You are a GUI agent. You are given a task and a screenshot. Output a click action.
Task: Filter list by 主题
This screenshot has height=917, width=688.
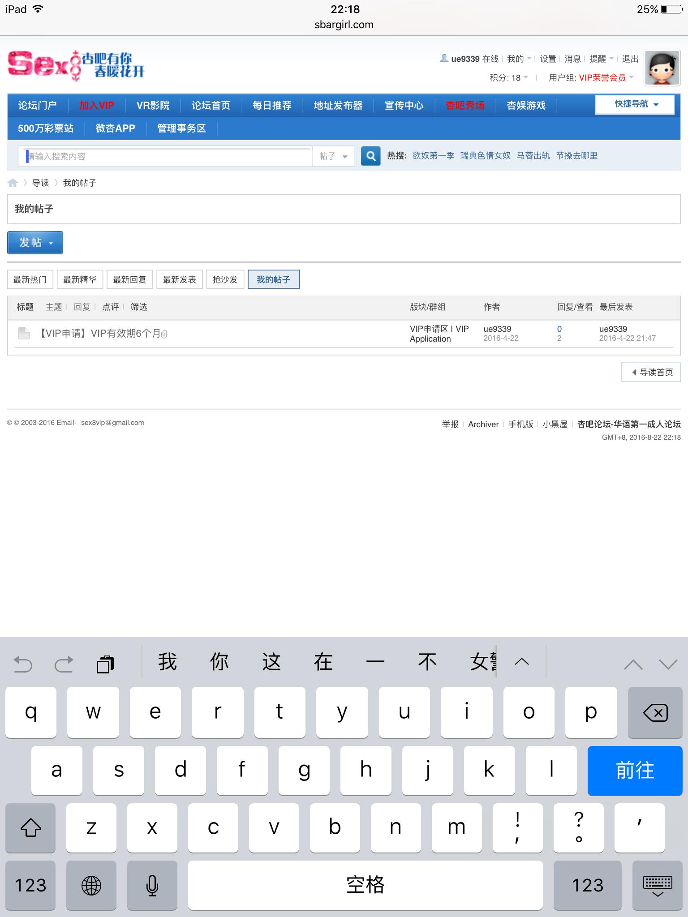54,307
